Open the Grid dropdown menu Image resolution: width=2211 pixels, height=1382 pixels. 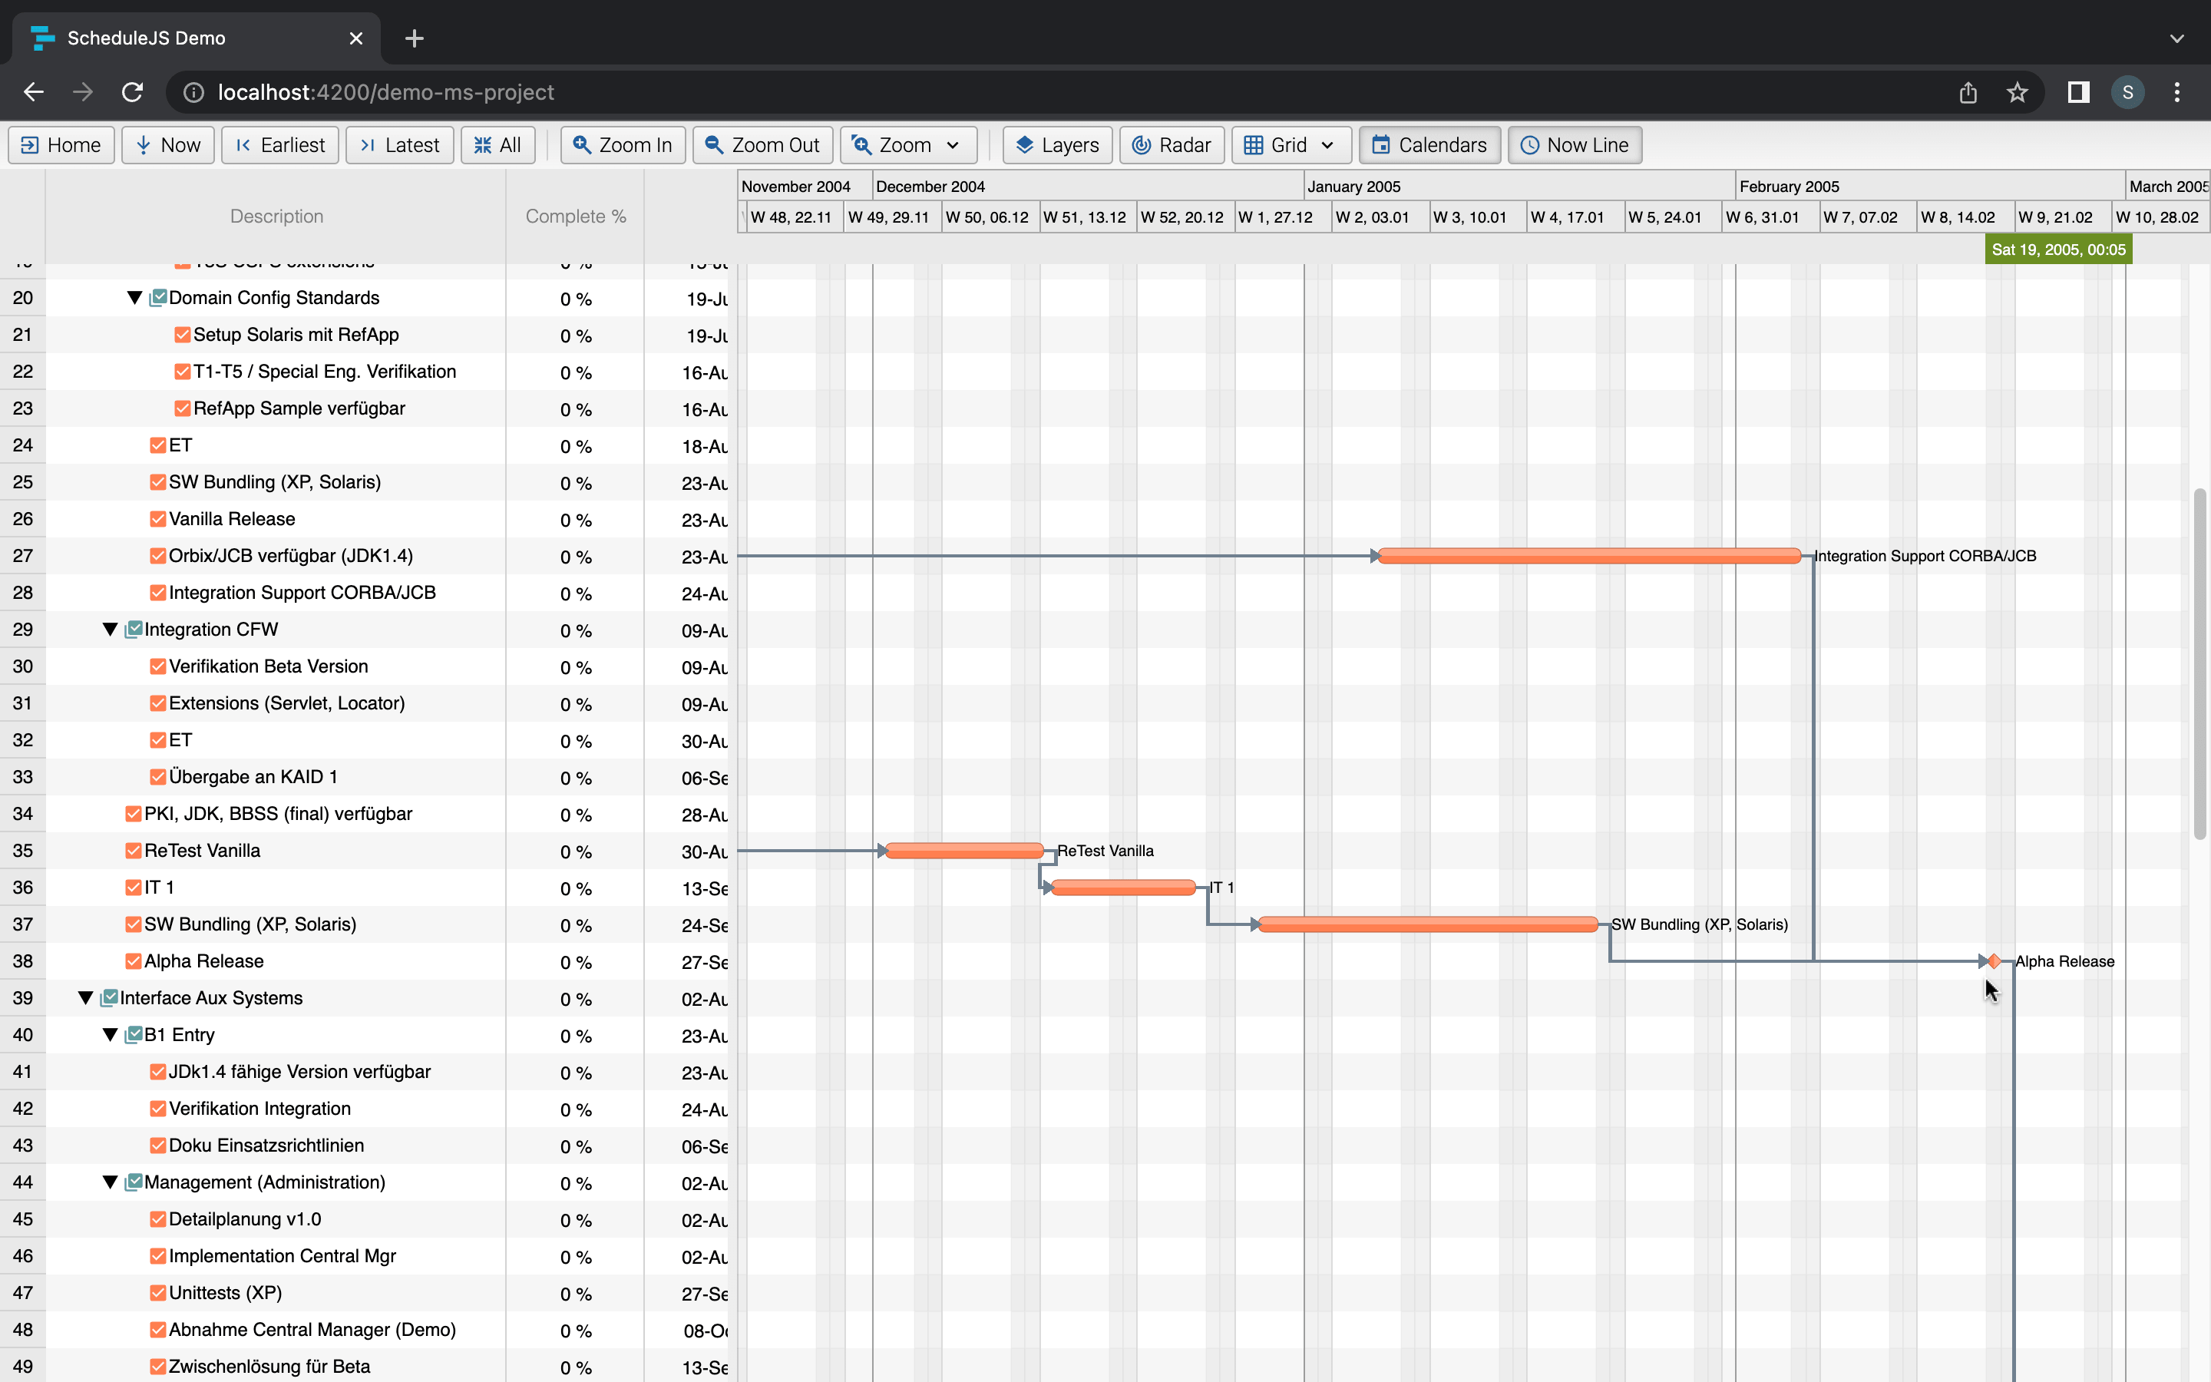tap(1327, 144)
